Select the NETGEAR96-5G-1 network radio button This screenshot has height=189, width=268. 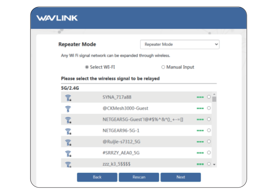(x=209, y=130)
